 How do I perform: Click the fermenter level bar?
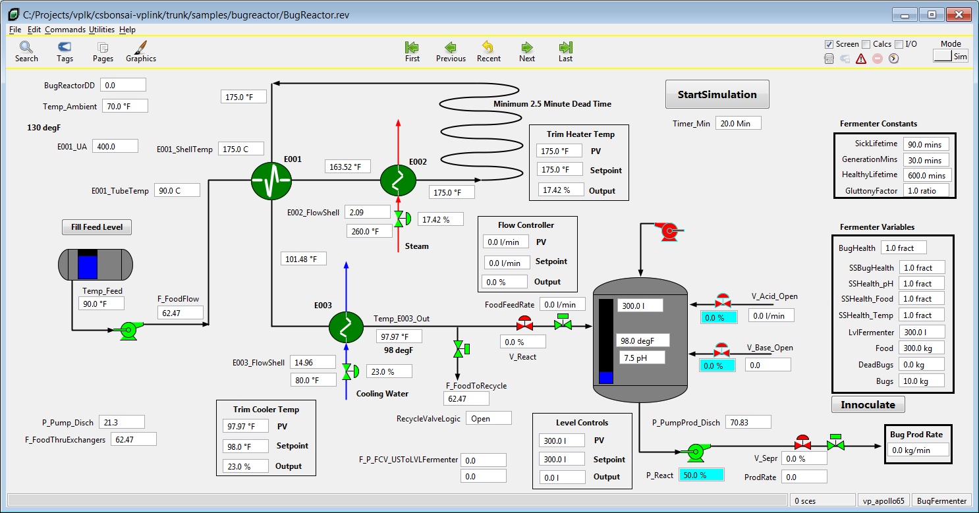pos(606,341)
